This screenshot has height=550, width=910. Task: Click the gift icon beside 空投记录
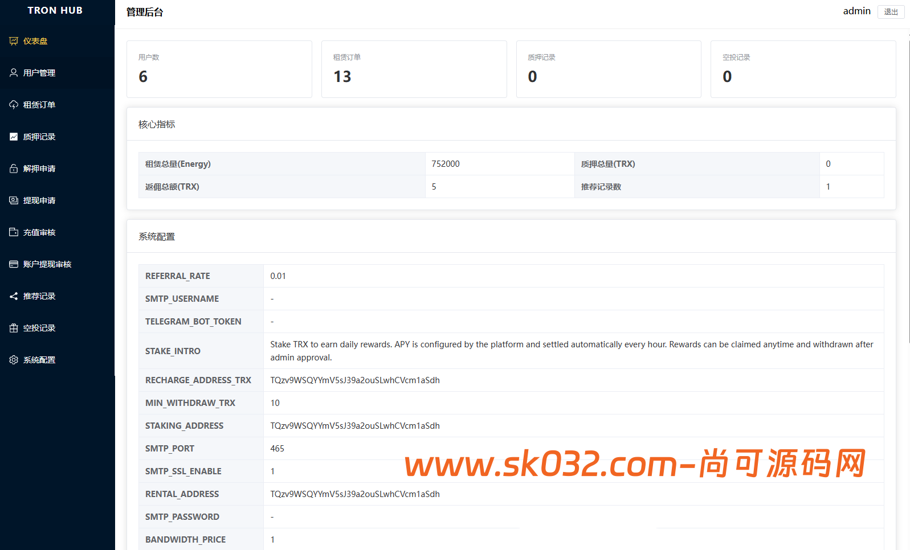coord(14,328)
